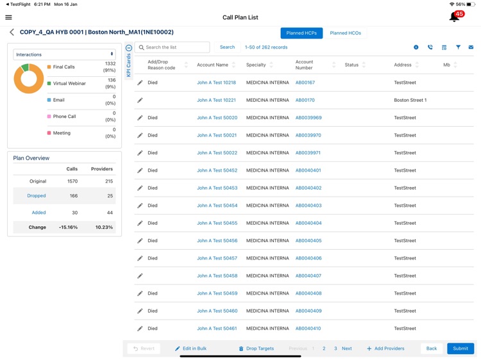Edit row John A Test 10218 pencil

[140, 83]
